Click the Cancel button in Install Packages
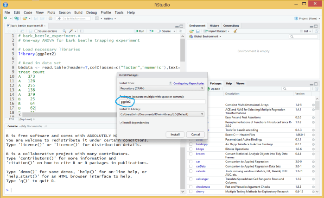This screenshot has height=198, width=324. click(x=196, y=135)
